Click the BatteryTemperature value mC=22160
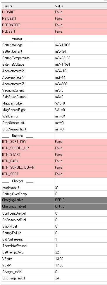 coord(63,58)
